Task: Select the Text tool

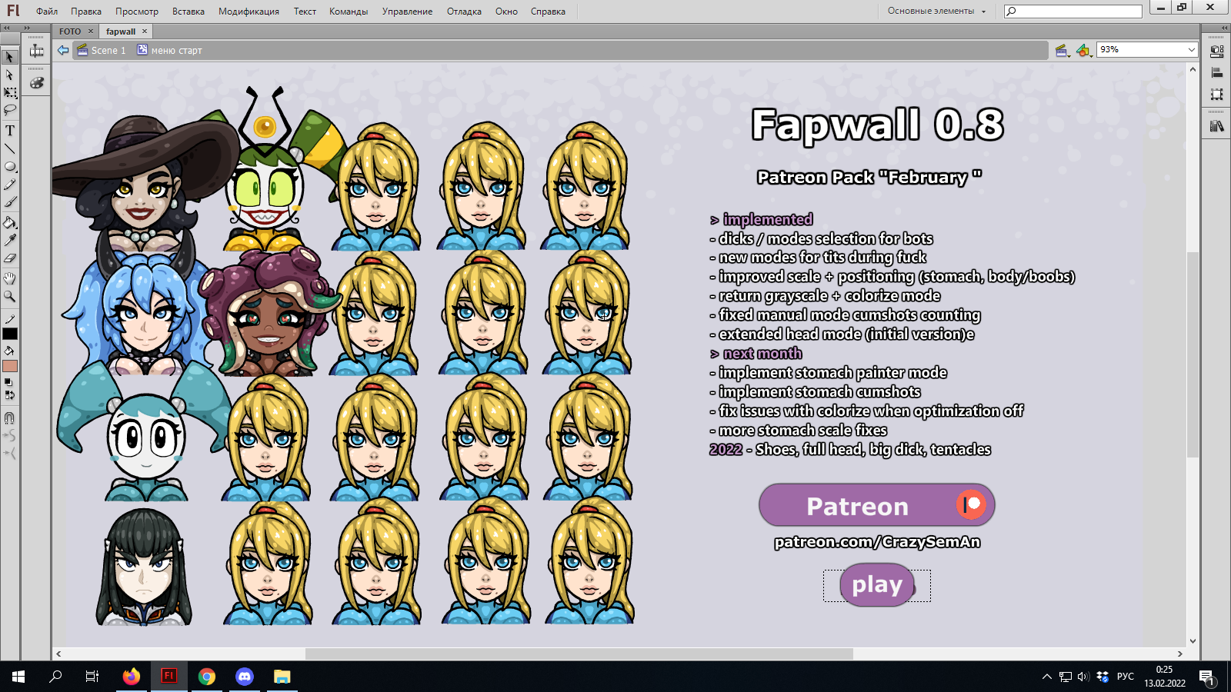Action: (x=9, y=131)
